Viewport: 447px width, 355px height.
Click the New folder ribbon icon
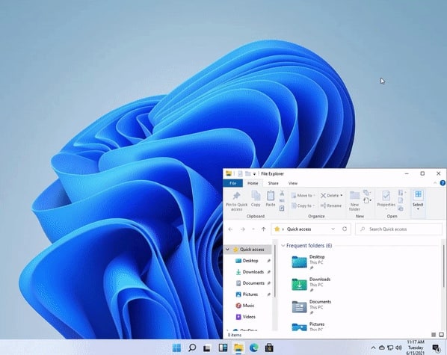354,196
